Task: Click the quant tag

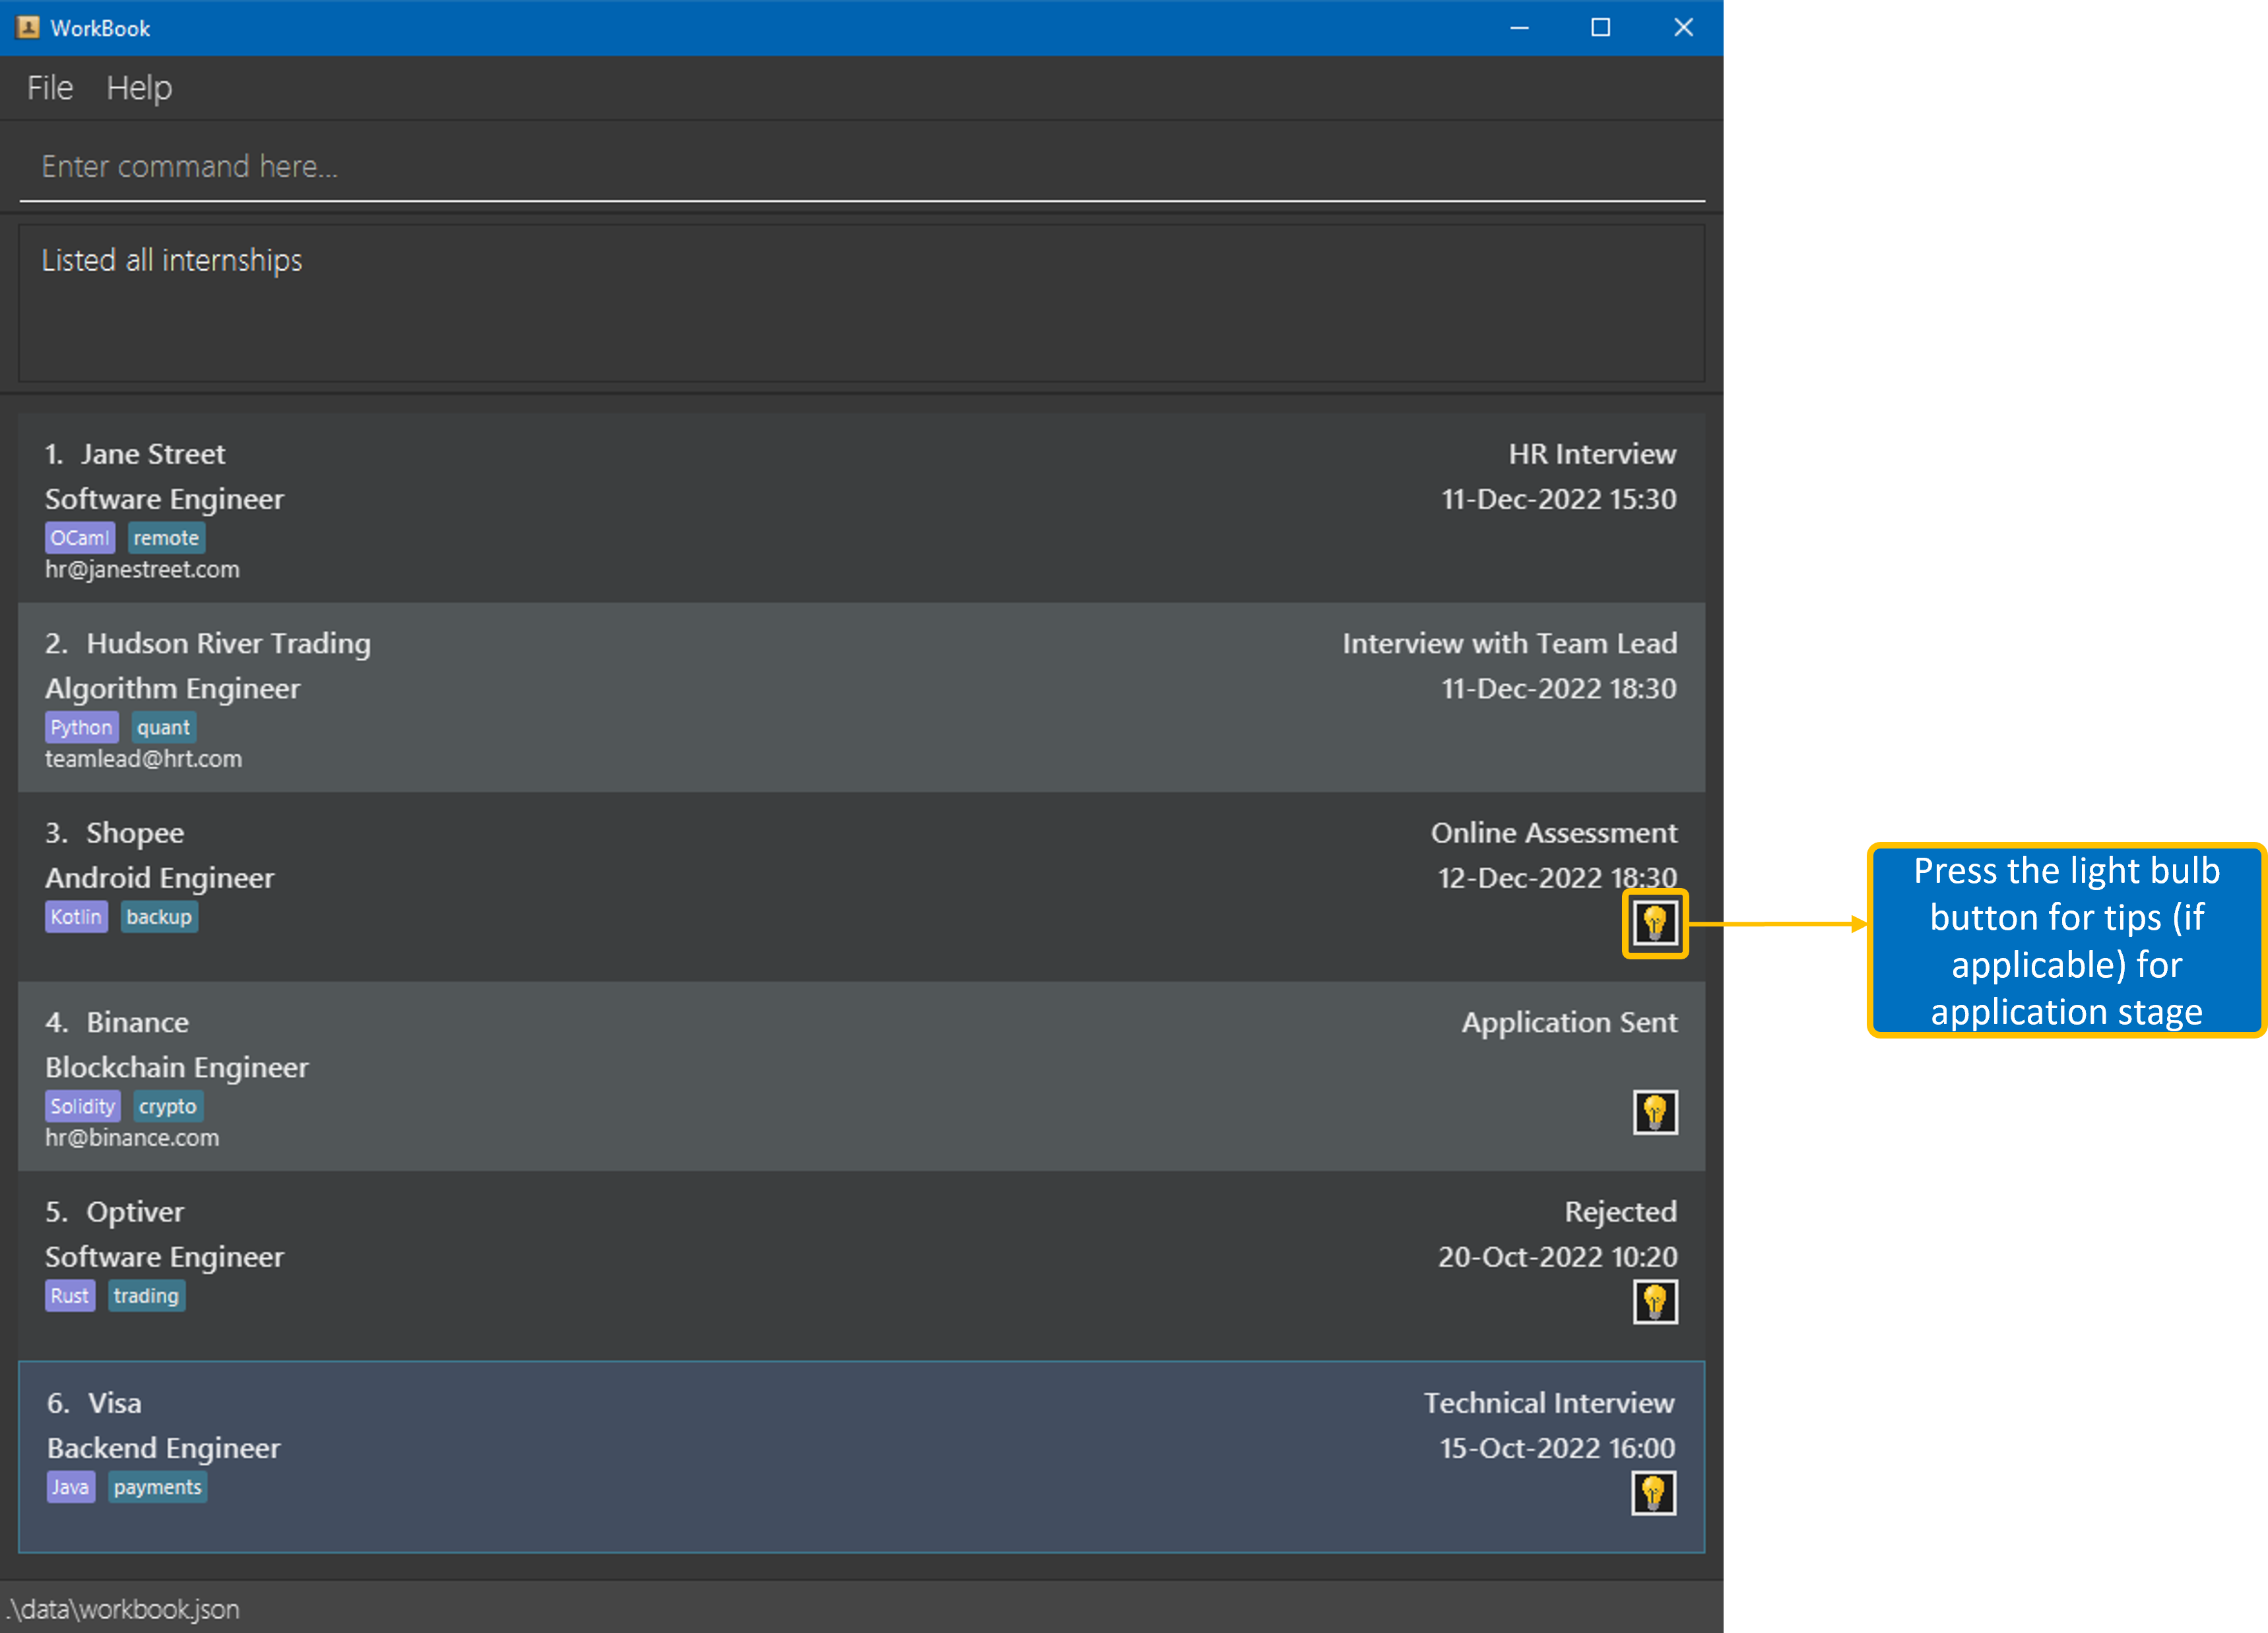Action: (163, 727)
